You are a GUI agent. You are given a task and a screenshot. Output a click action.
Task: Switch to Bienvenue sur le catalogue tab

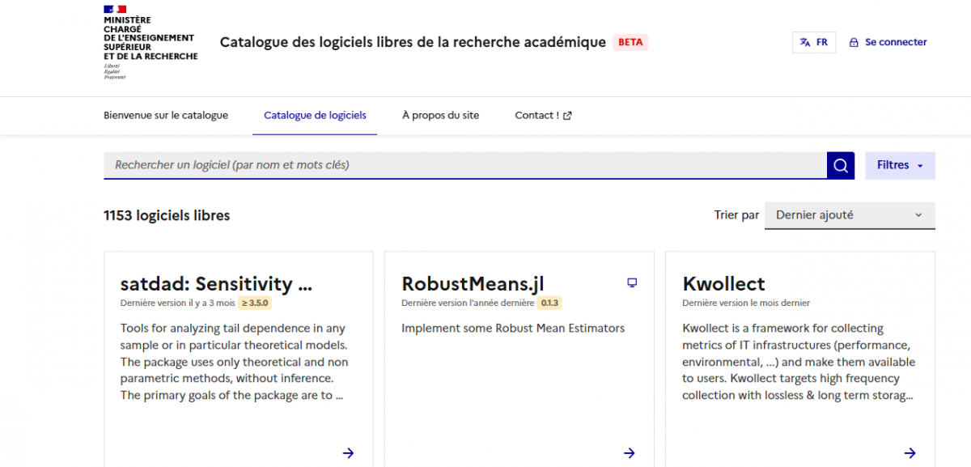(165, 115)
